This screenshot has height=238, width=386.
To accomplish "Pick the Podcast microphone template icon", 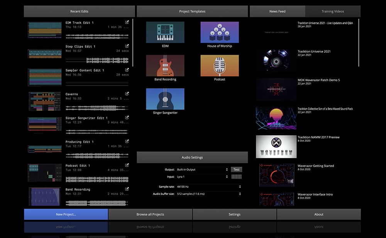I will [220, 65].
